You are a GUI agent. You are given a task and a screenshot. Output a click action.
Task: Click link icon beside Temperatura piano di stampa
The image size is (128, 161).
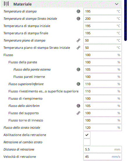pyautogui.click(x=78, y=40)
